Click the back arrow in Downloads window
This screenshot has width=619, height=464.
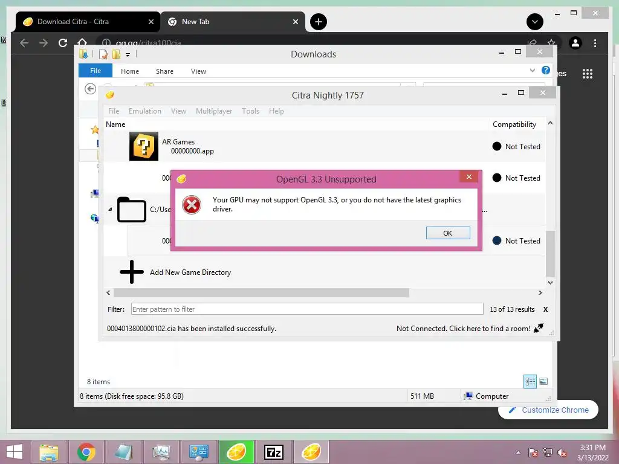tap(91, 89)
